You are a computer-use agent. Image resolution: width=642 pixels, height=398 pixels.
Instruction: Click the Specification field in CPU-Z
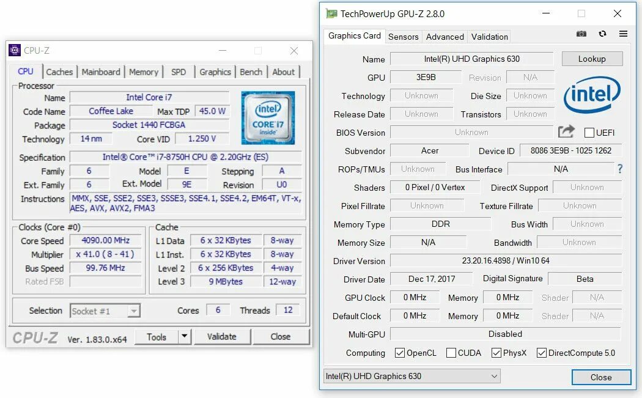(x=185, y=157)
